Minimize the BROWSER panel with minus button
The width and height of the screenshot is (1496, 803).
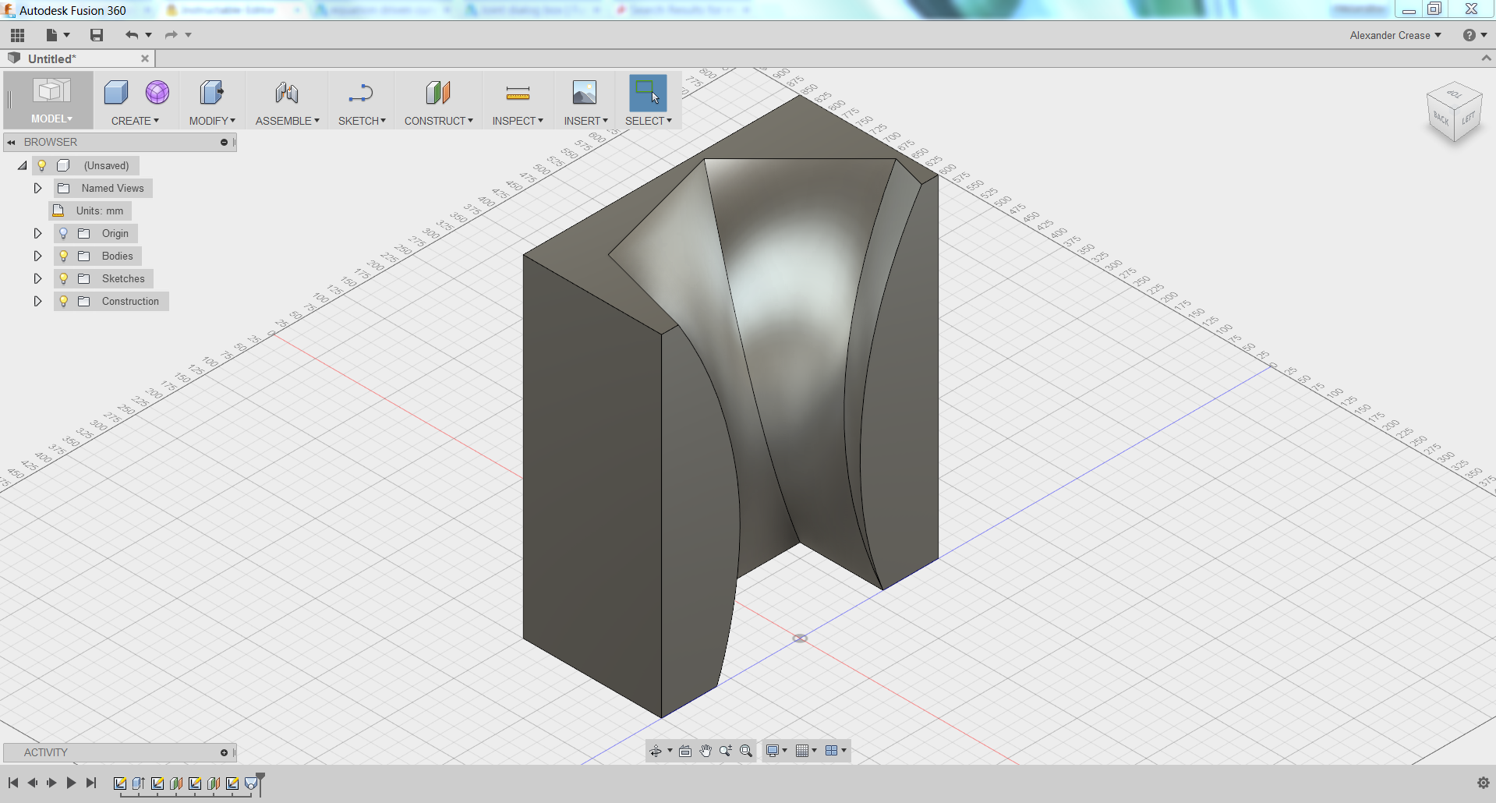click(224, 142)
